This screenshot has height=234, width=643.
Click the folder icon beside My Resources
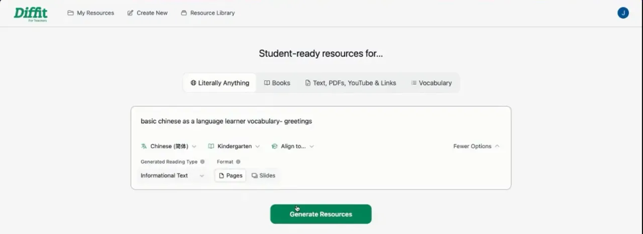pyautogui.click(x=70, y=13)
